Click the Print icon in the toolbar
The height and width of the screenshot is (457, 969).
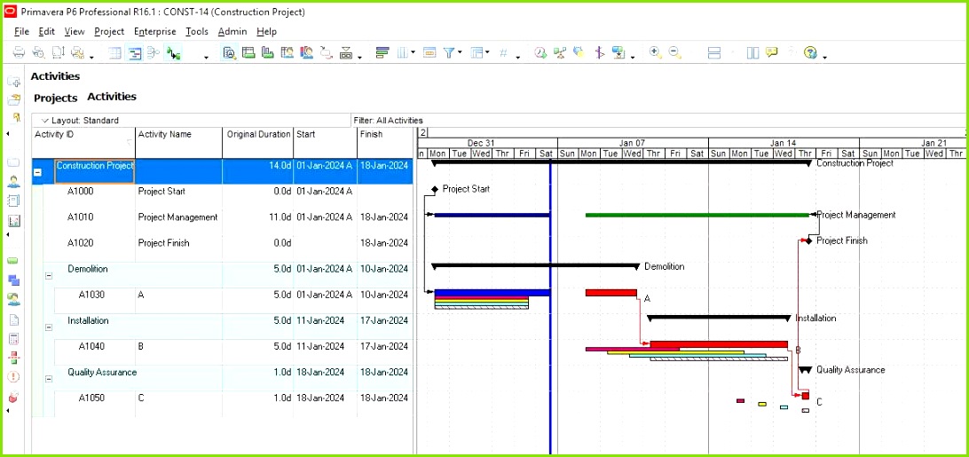coord(20,52)
